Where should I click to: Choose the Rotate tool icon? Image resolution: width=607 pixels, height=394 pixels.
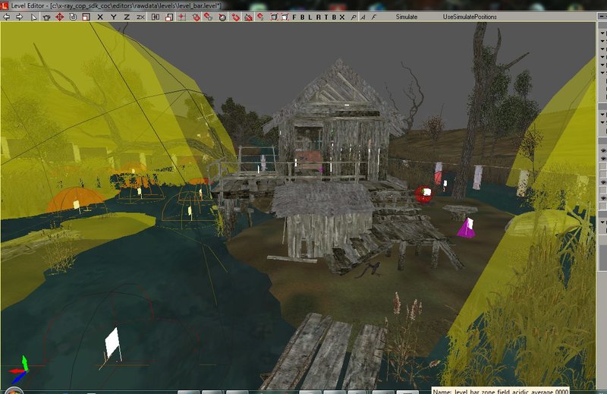pos(73,17)
